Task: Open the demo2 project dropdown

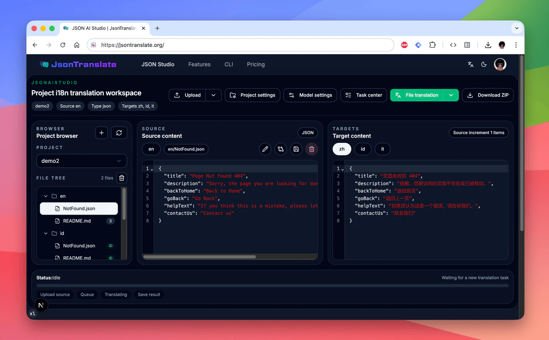Action: [x=82, y=161]
